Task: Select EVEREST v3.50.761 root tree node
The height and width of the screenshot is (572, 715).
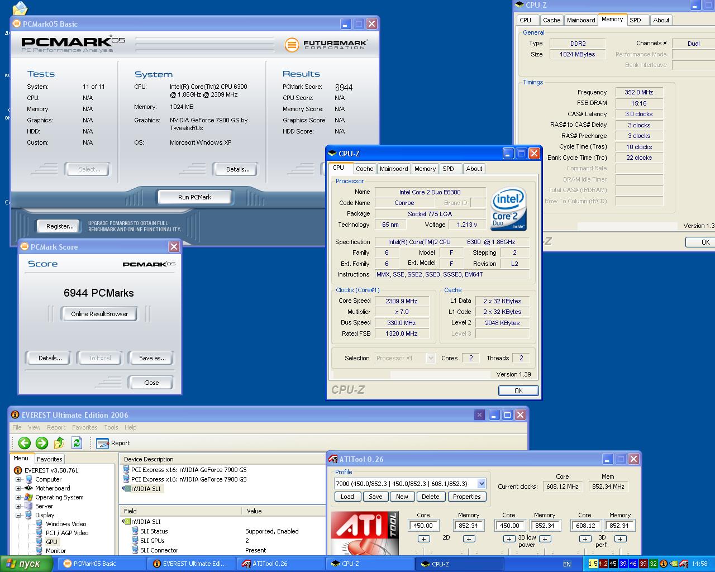Action: click(x=46, y=470)
